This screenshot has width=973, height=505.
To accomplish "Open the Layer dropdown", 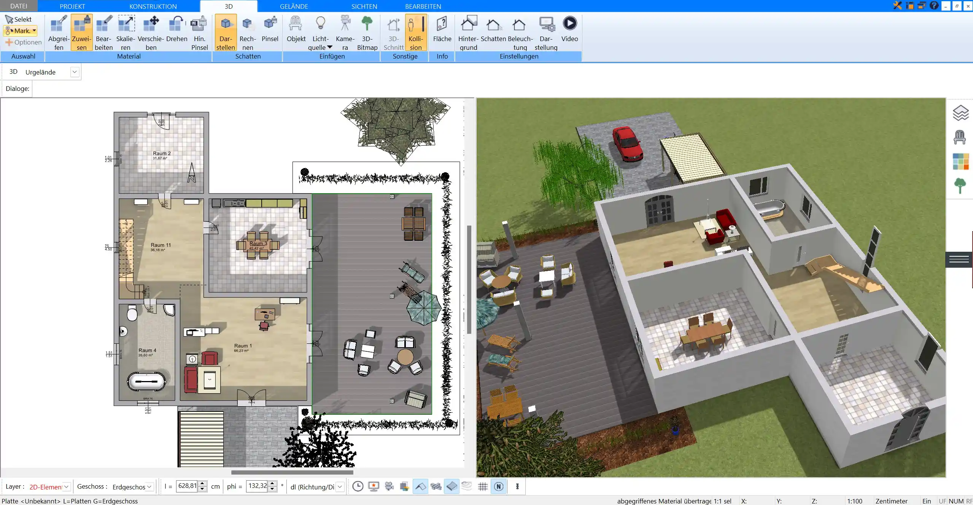I will click(x=66, y=487).
